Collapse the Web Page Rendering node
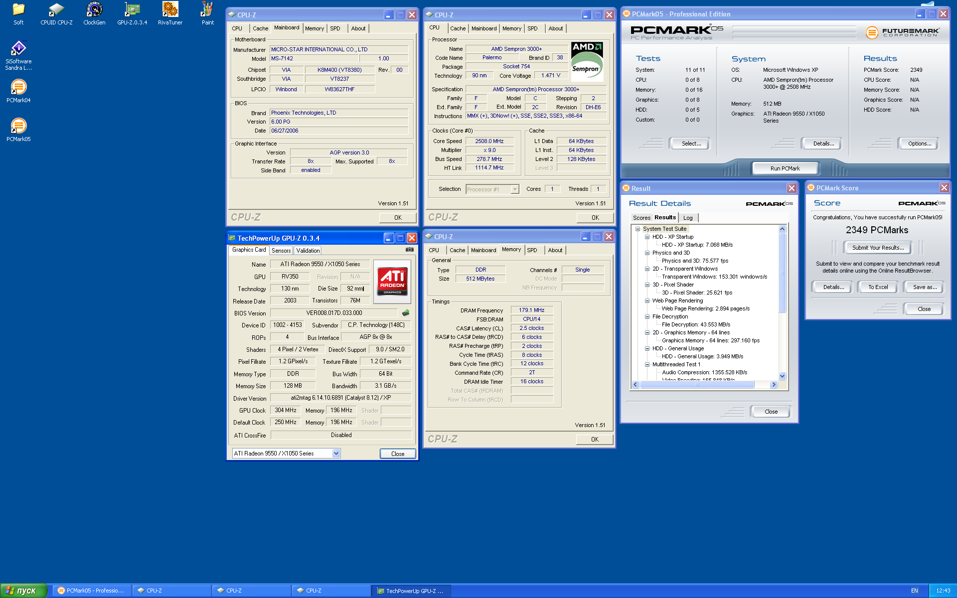Screen dimensions: 957x598 click(647, 300)
